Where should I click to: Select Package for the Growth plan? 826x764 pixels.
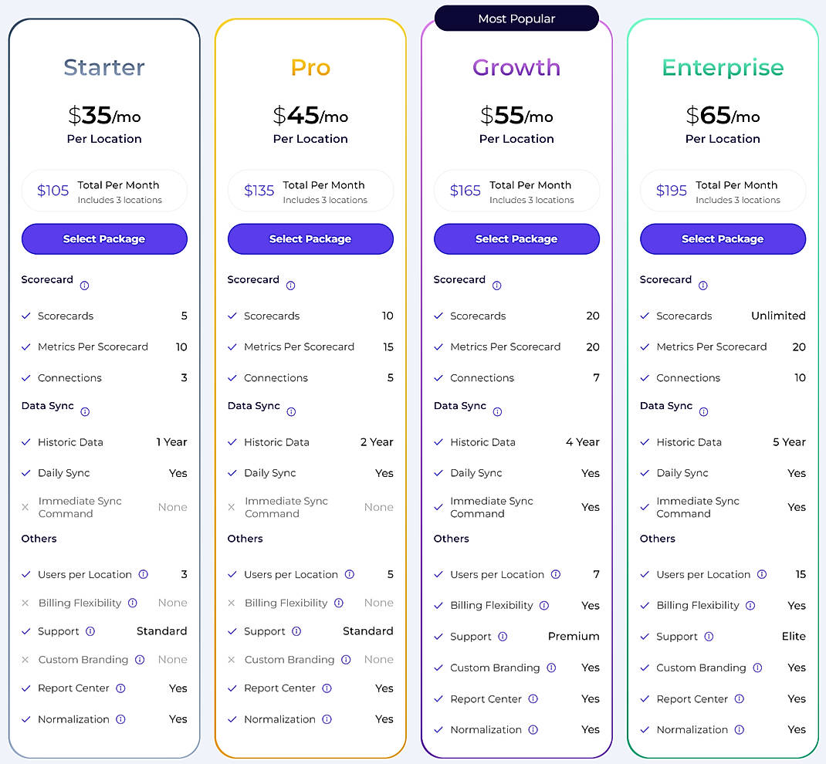click(x=516, y=239)
